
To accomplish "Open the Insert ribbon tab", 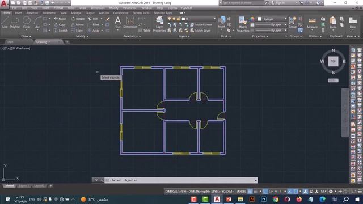I will click(18, 13).
